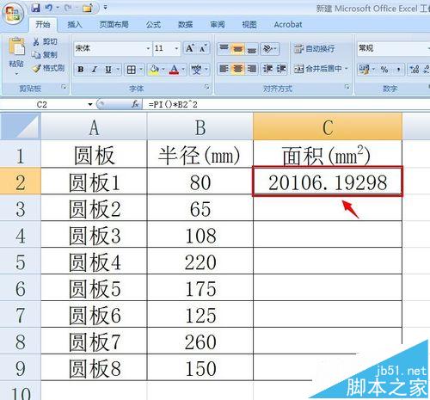Open fill color palette arrow
Screen dimensions: 430x400
click(x=163, y=70)
